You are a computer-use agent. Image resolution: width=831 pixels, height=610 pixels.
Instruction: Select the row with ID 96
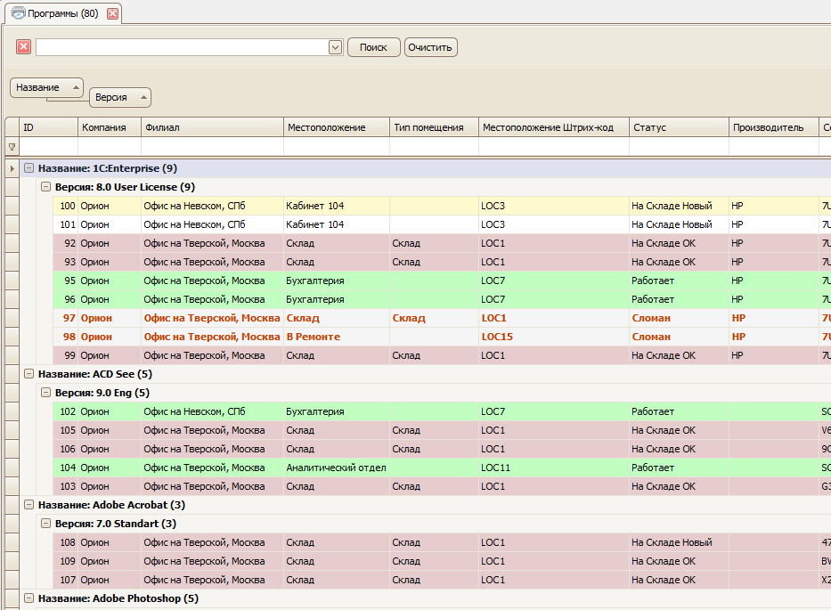442,299
